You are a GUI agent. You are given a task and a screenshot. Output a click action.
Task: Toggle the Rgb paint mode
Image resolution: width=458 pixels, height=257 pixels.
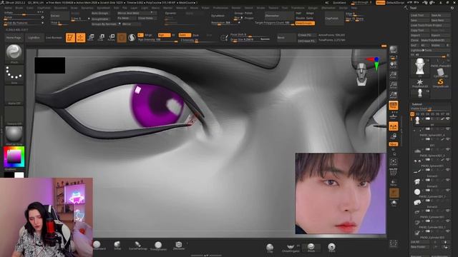click(164, 35)
